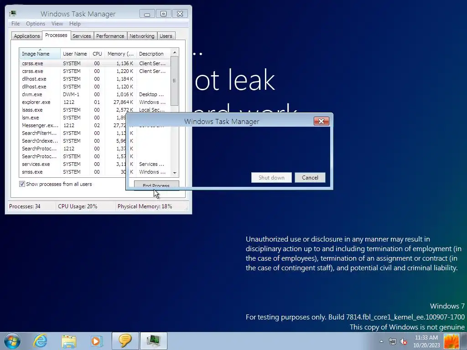Image resolution: width=467 pixels, height=350 pixels.
Task: Open the View menu
Action: 57,24
